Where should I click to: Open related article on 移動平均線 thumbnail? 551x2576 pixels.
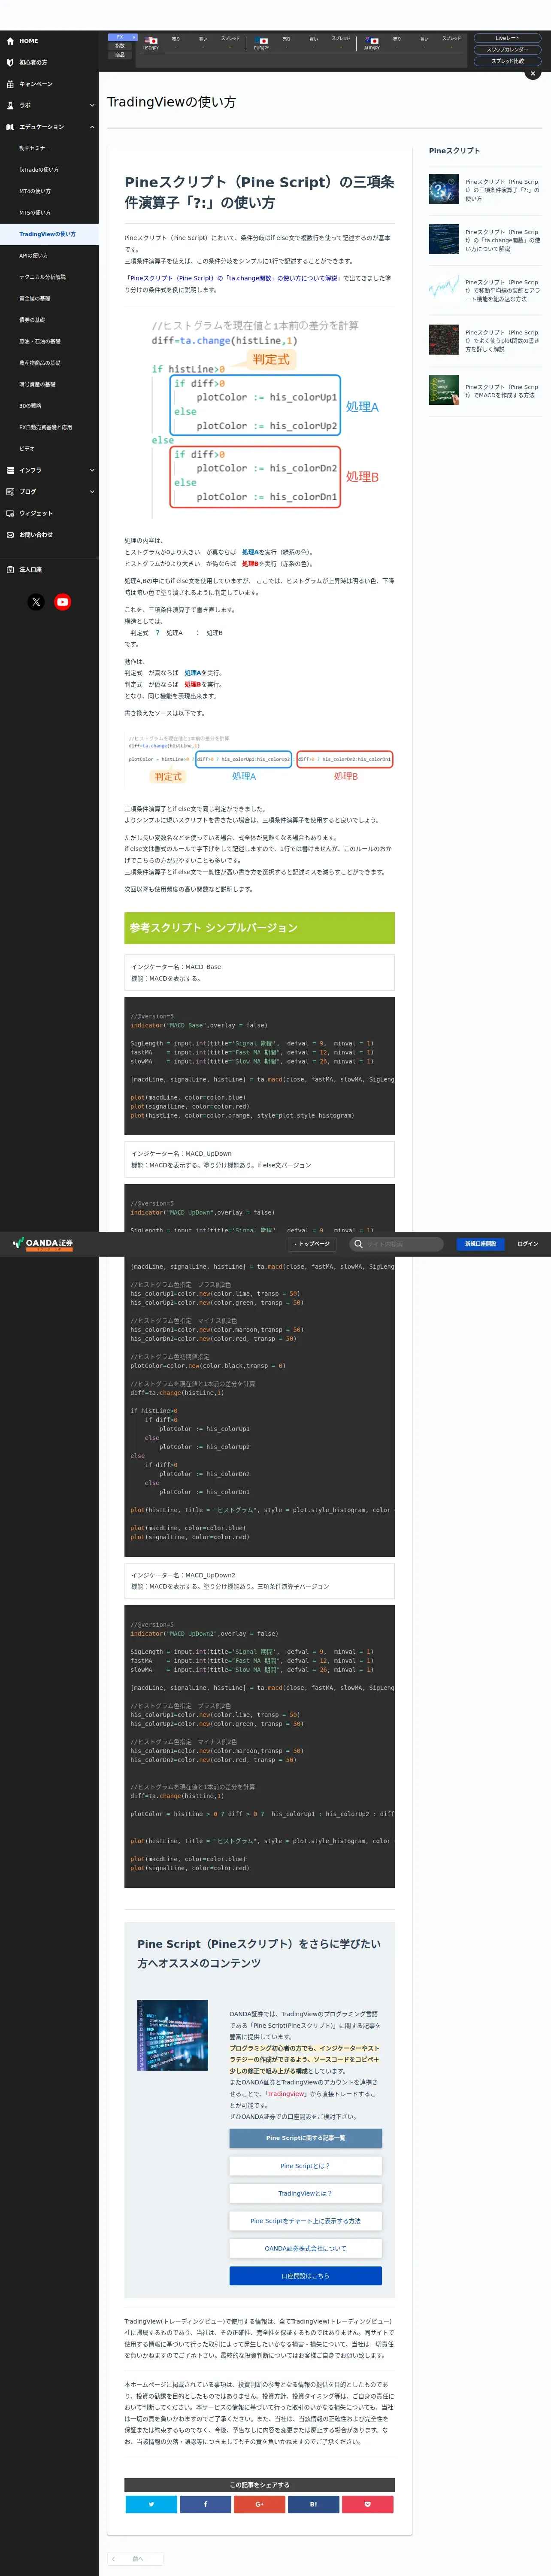coord(444,289)
